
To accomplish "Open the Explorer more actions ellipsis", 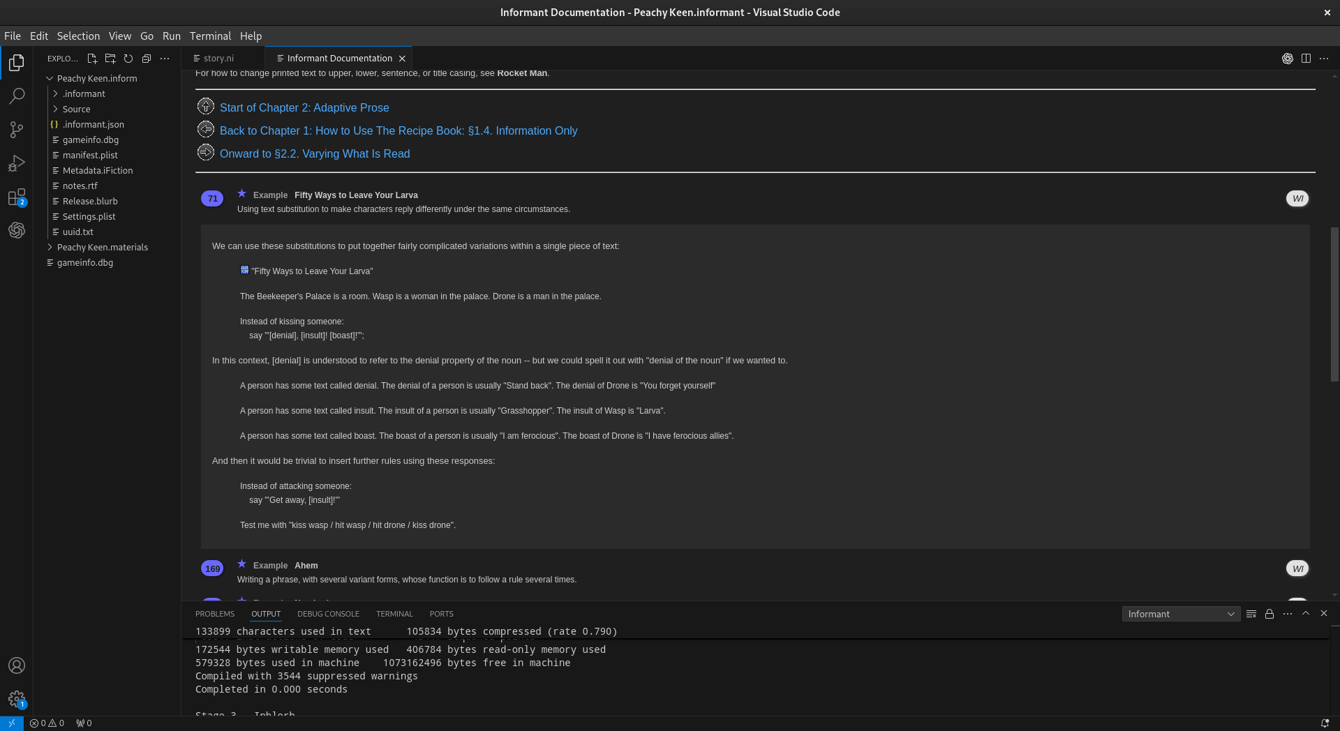I will [165, 59].
